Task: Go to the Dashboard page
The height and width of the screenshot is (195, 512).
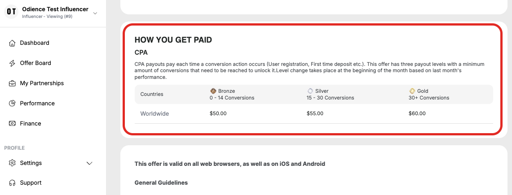Action: (x=35, y=43)
